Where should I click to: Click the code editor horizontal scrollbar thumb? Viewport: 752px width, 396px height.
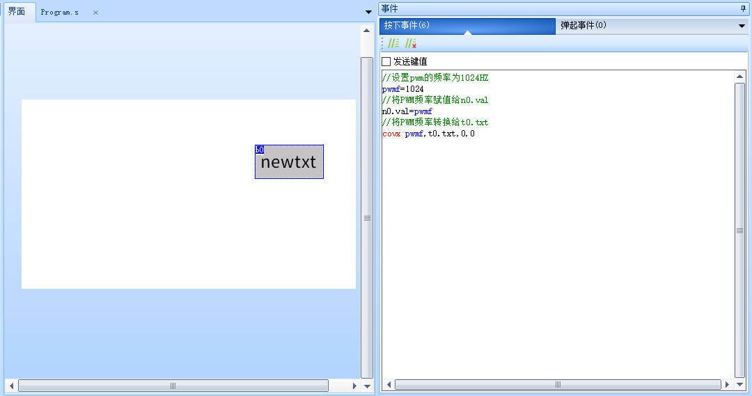click(557, 385)
